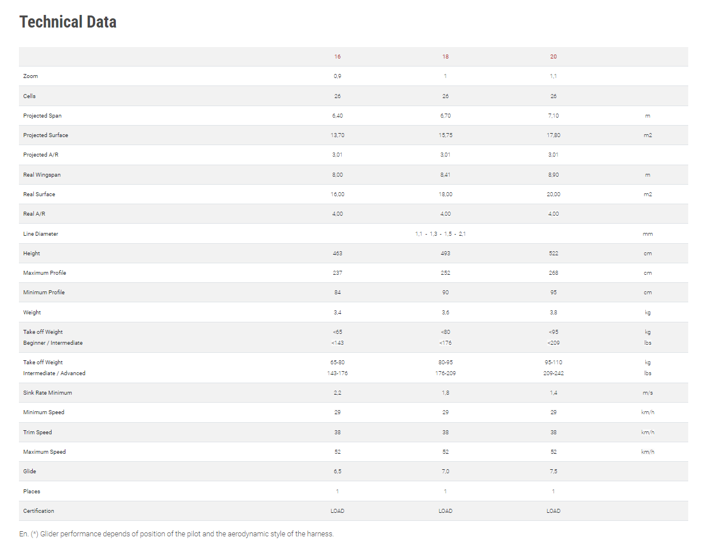Click the glider performance footnote text

point(176,534)
